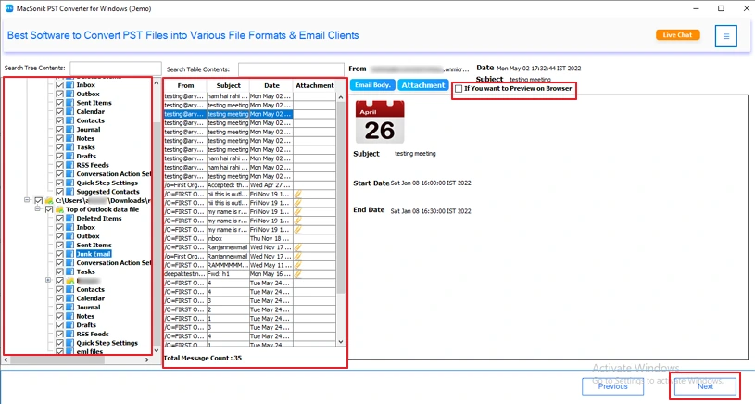This screenshot has width=755, height=404.
Task: Click the Junk Email folder icon
Action: [69, 254]
